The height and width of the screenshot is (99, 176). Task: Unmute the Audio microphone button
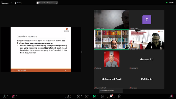pyautogui.click(x=5, y=96)
